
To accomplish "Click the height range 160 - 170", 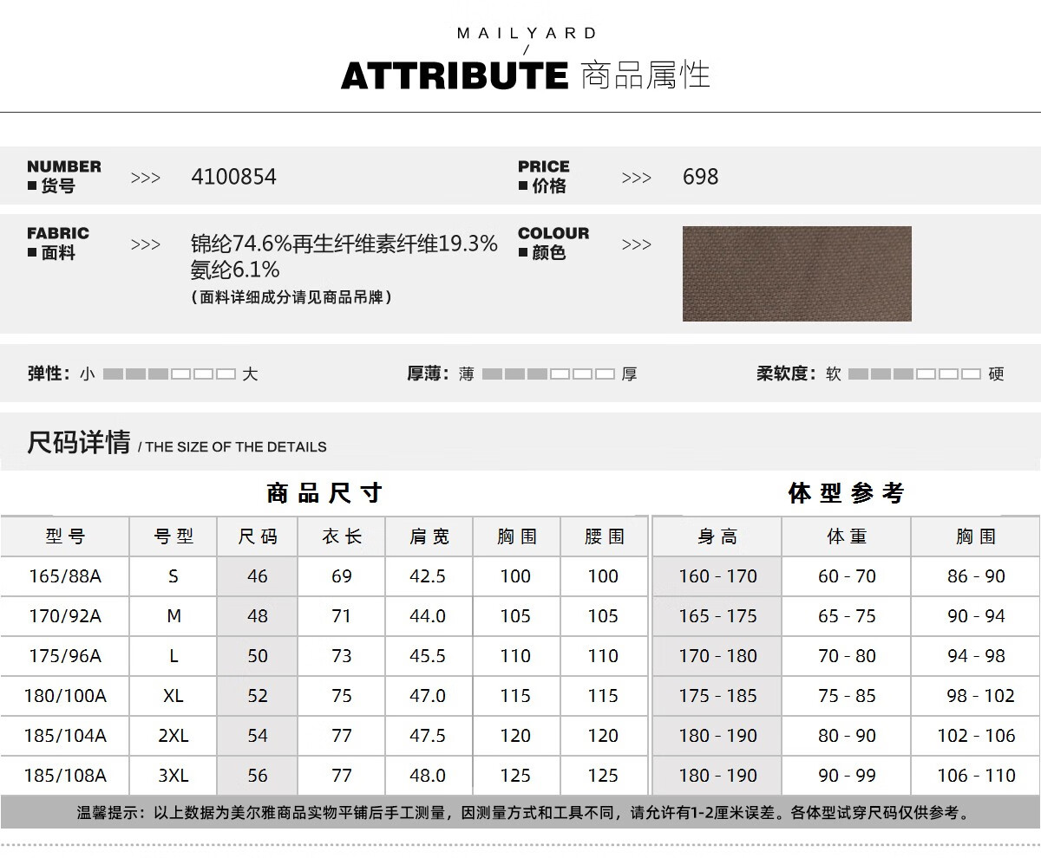I will (717, 576).
